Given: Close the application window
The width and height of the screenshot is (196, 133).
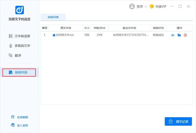Looking at the screenshot, I should tap(188, 6).
